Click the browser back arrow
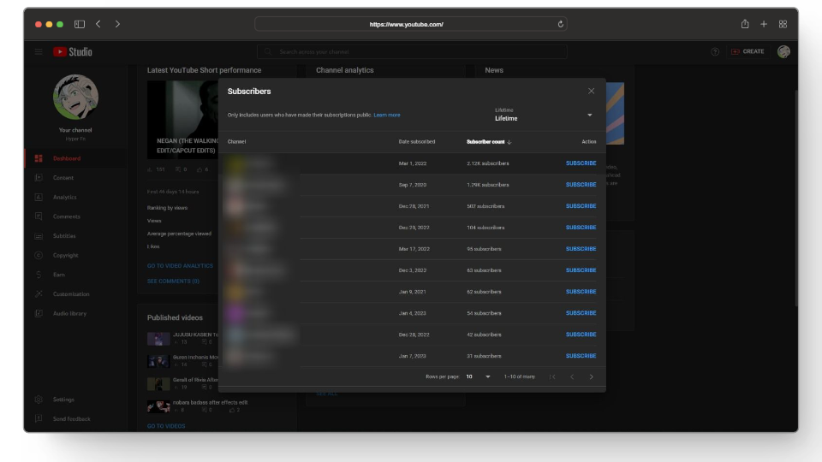Image resolution: width=822 pixels, height=462 pixels. (98, 24)
